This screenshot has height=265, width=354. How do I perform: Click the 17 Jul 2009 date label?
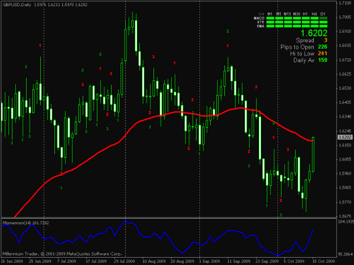click(96, 261)
